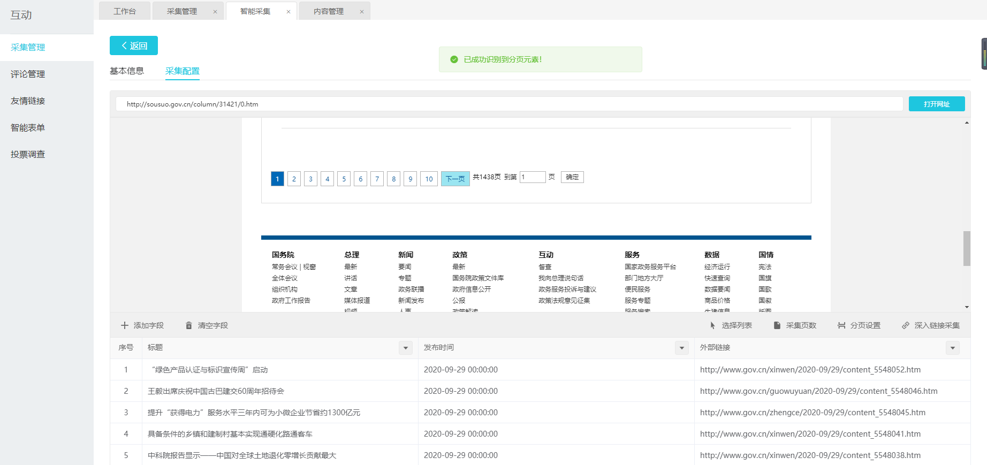
Task: Close the 内容管理 tab
Action: click(362, 12)
